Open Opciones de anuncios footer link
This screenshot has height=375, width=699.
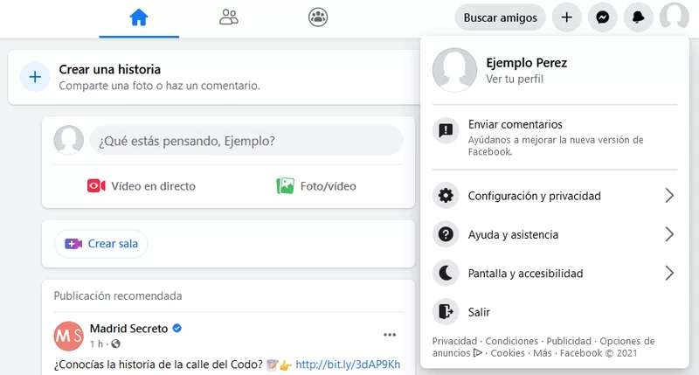pos(627,341)
